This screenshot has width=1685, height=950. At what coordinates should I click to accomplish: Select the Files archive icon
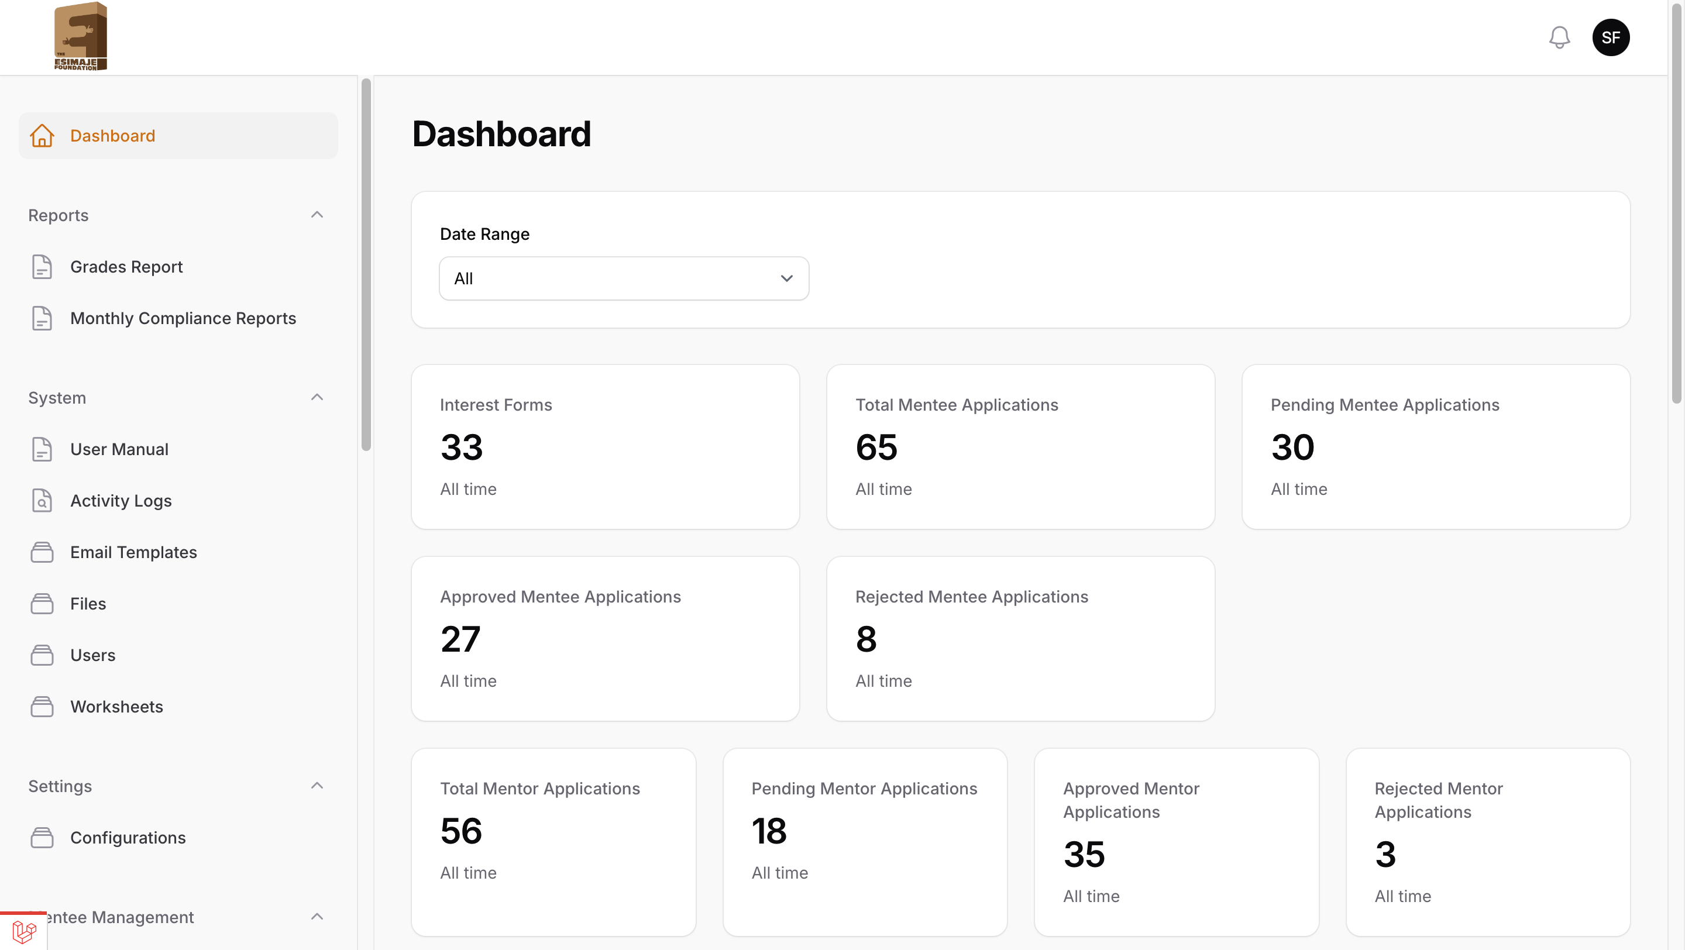click(x=42, y=603)
